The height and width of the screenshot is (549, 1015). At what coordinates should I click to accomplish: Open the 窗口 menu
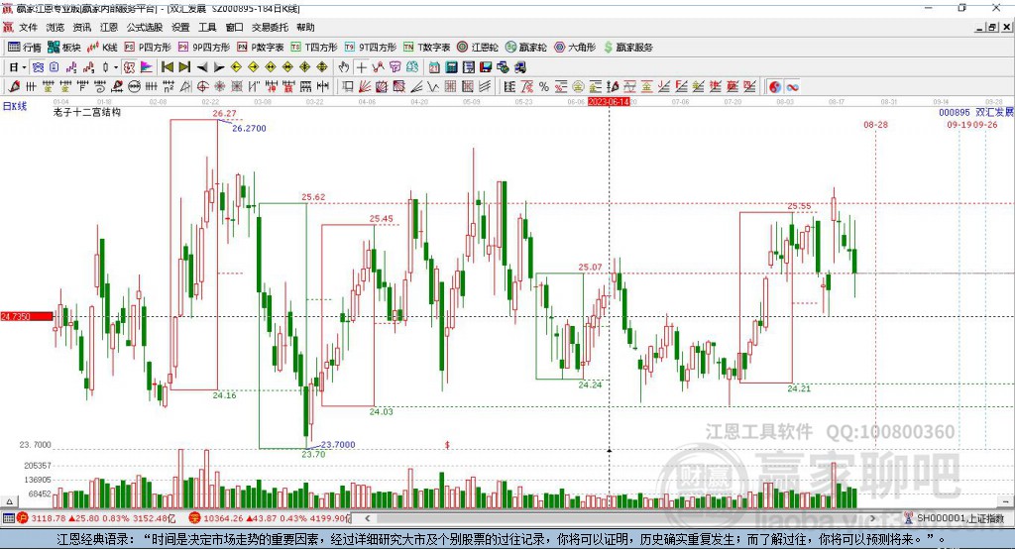[x=234, y=27]
